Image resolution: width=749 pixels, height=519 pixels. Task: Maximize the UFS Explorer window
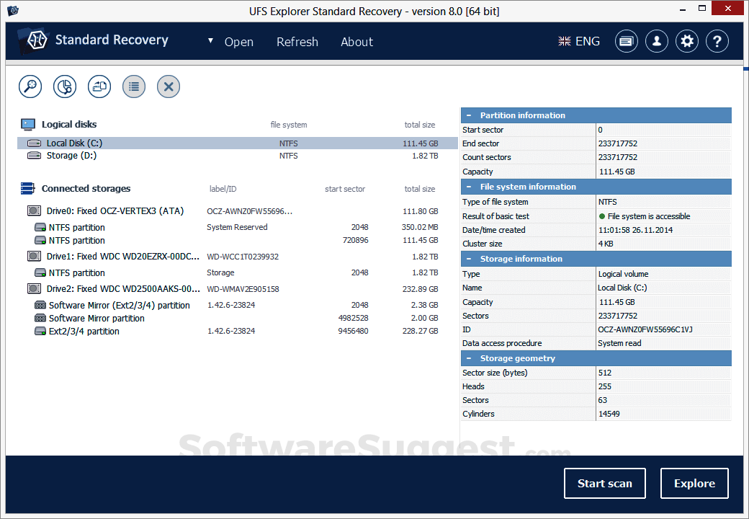coord(701,8)
